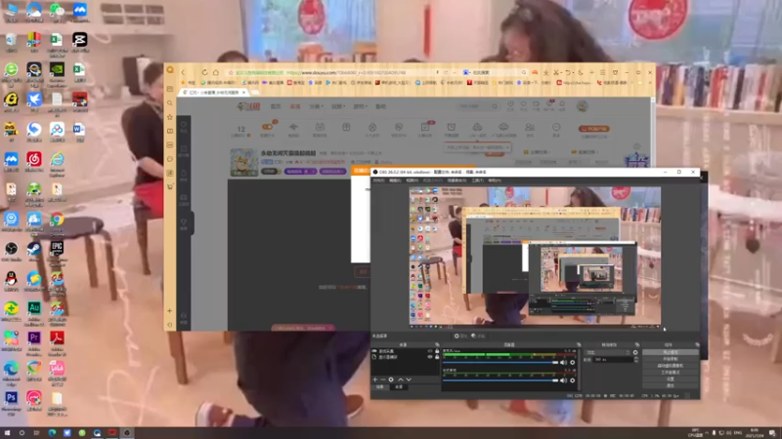Open the Douyu user avatar
Viewport: 782px width, 439px height.
click(582, 106)
